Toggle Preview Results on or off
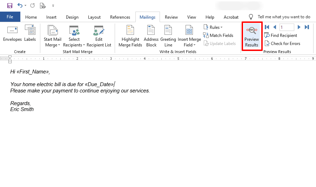This screenshot has height=187, width=316. click(252, 36)
